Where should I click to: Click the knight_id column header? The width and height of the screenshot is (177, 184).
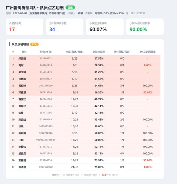46,52
